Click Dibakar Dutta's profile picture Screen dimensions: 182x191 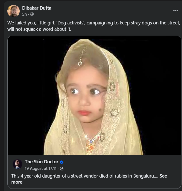click(13, 11)
